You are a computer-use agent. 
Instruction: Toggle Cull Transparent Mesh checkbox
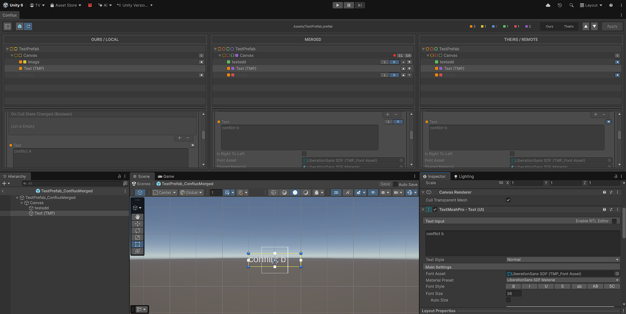508,200
